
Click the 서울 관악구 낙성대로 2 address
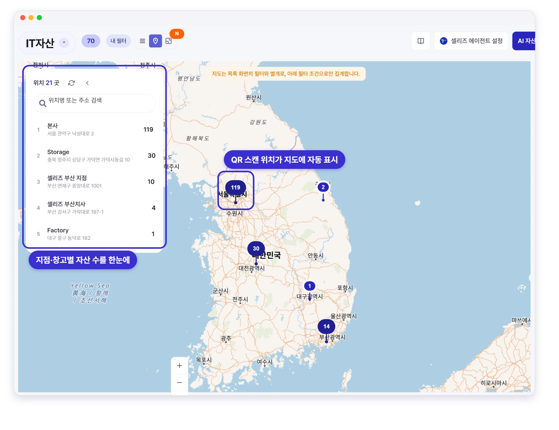point(71,134)
